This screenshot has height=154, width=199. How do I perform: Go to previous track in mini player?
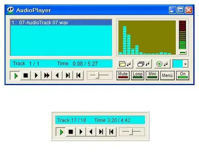111,132
